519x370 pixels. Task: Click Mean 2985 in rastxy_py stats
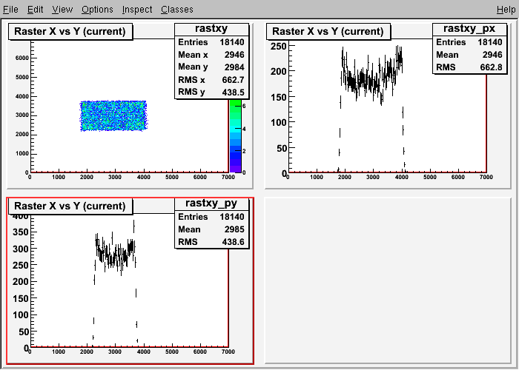click(x=211, y=229)
